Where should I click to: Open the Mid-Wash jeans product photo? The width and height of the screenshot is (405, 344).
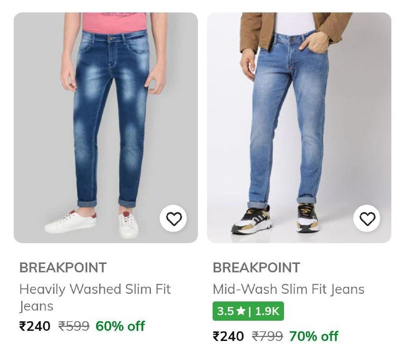299,127
